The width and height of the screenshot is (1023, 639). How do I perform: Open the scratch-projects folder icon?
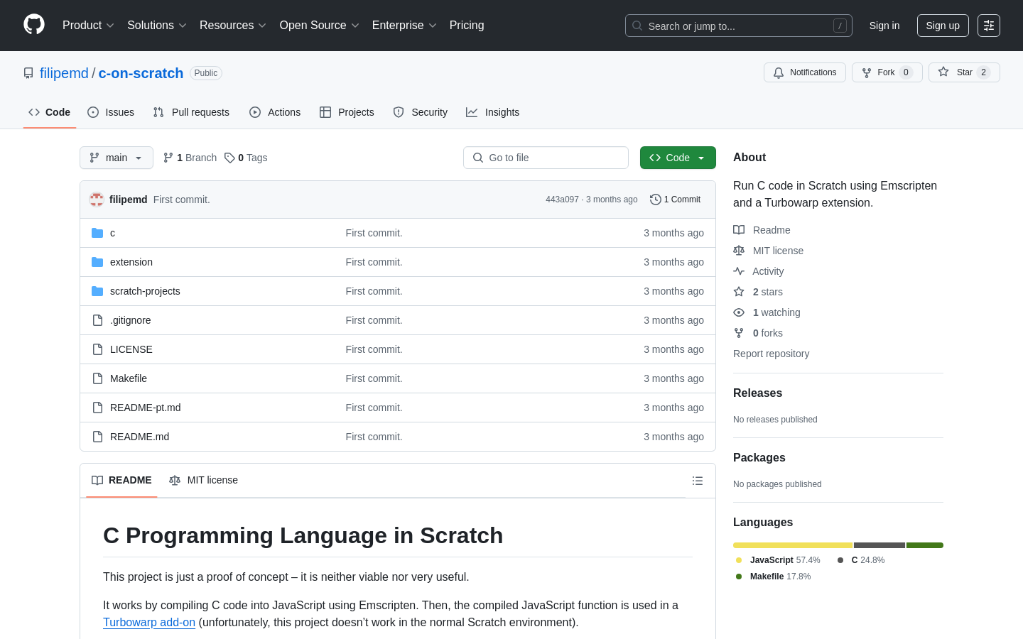(x=97, y=291)
